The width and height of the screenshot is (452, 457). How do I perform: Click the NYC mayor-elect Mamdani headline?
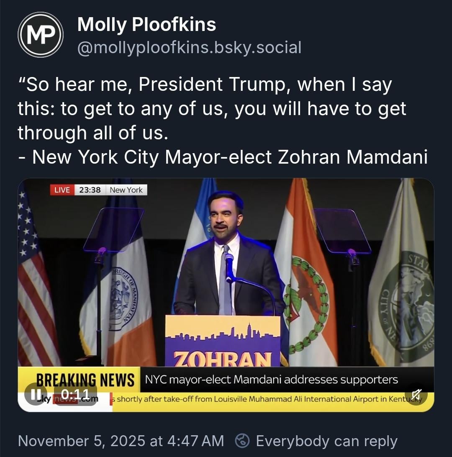point(271,380)
